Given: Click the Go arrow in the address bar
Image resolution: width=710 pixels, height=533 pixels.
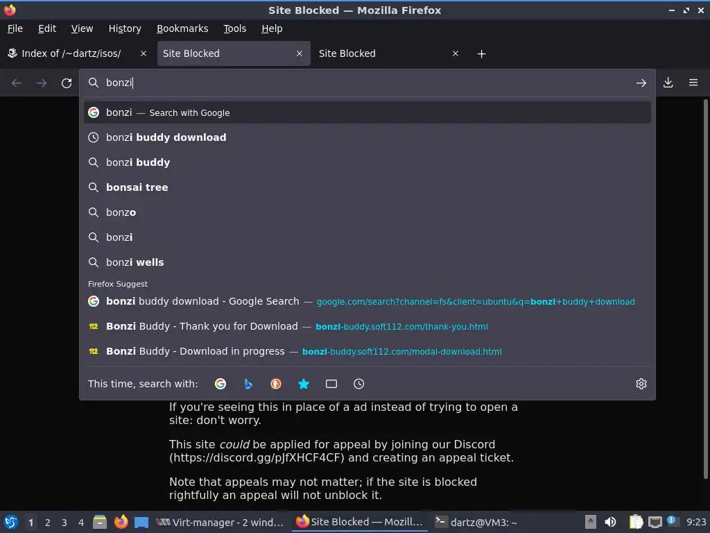Looking at the screenshot, I should pos(641,83).
